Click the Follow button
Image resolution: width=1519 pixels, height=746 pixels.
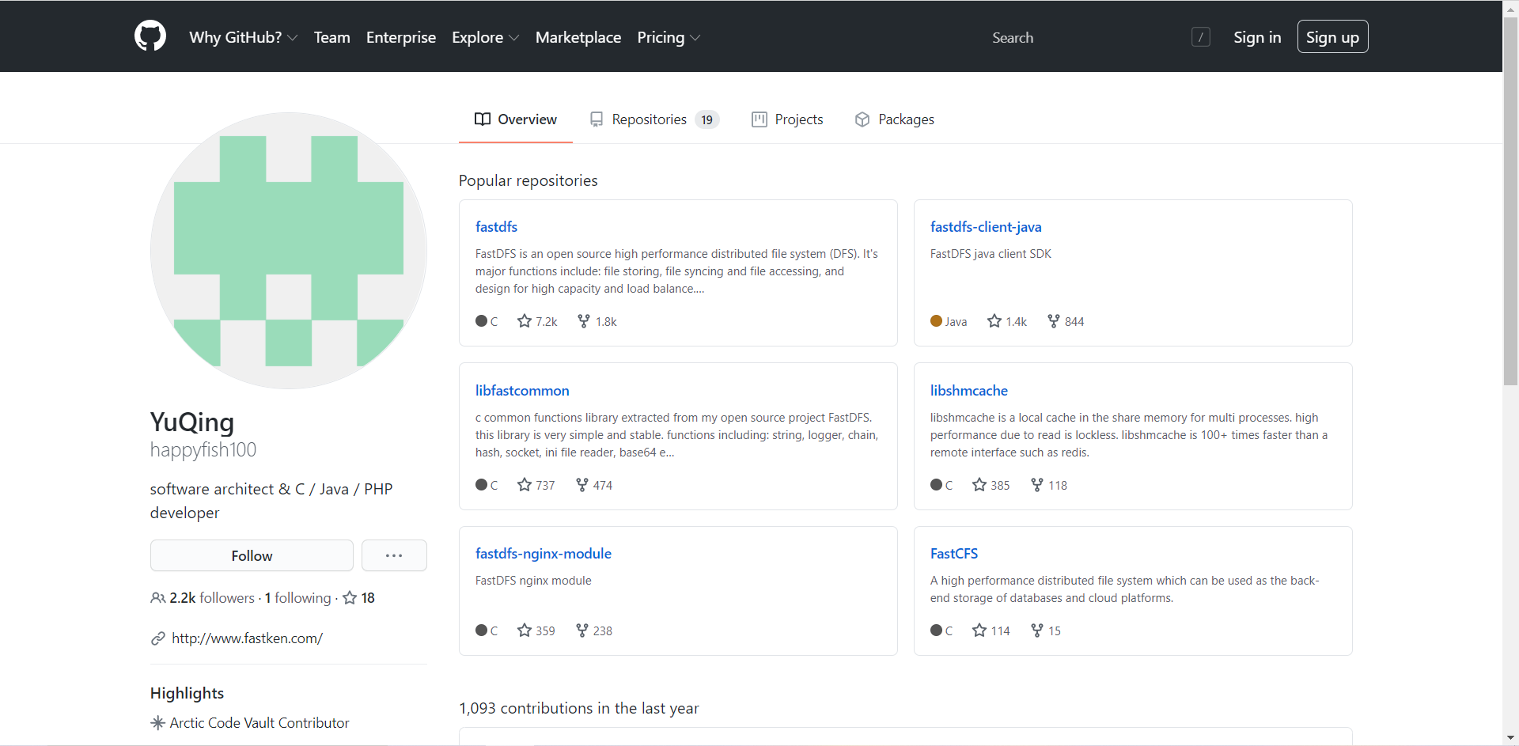tap(252, 555)
